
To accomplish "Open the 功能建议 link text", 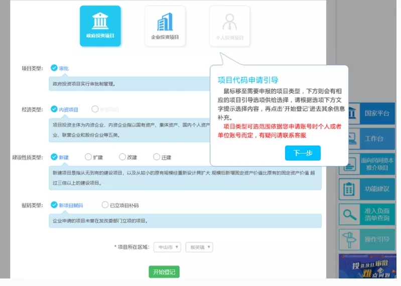I will (x=377, y=189).
